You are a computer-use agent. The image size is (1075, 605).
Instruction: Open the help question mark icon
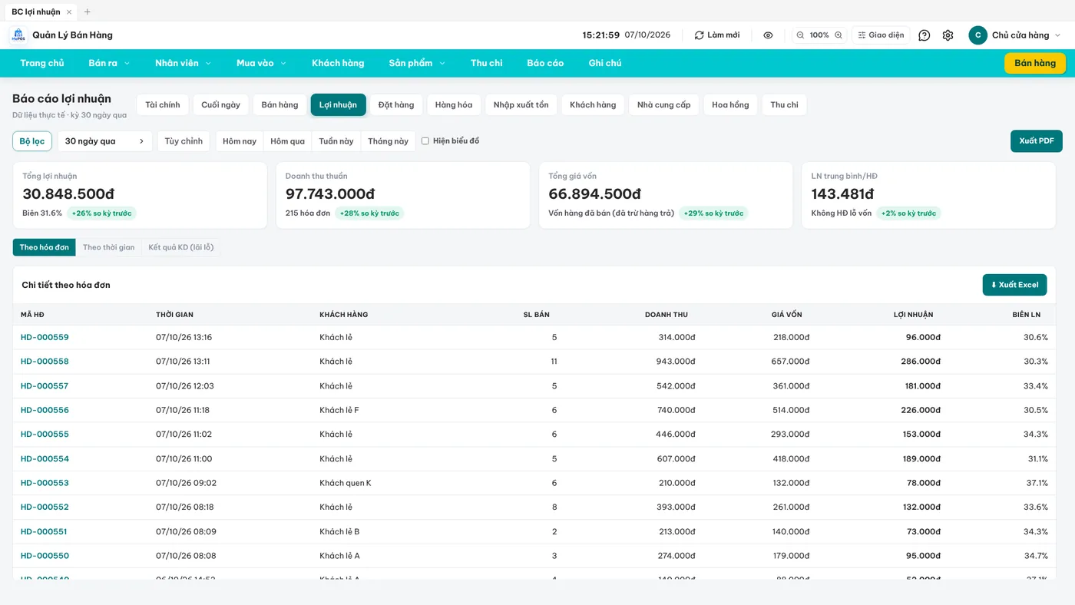pyautogui.click(x=925, y=35)
